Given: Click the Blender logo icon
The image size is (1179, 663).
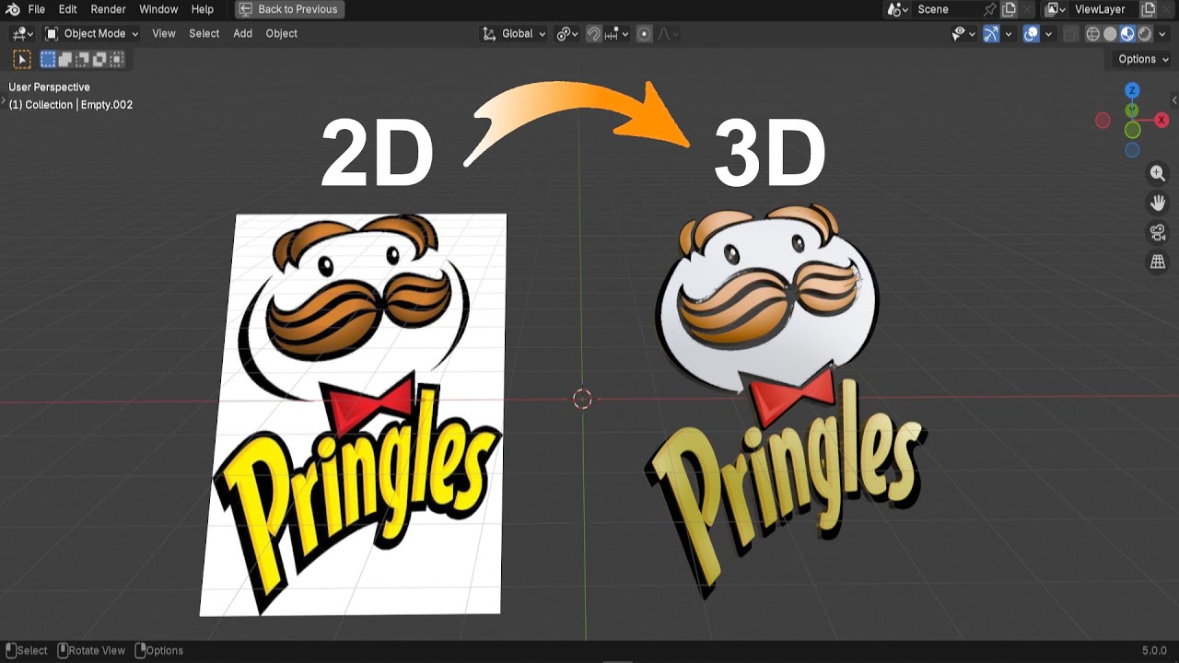Looking at the screenshot, I should tap(12, 9).
